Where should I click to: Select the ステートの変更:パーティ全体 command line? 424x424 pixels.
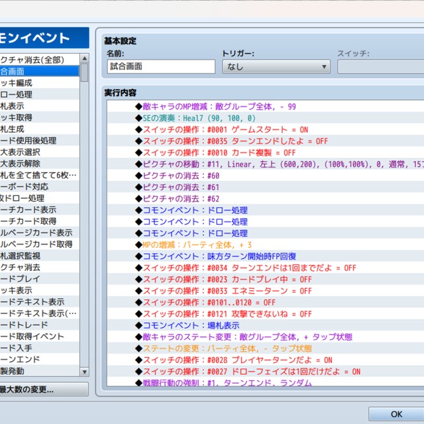coord(218,348)
